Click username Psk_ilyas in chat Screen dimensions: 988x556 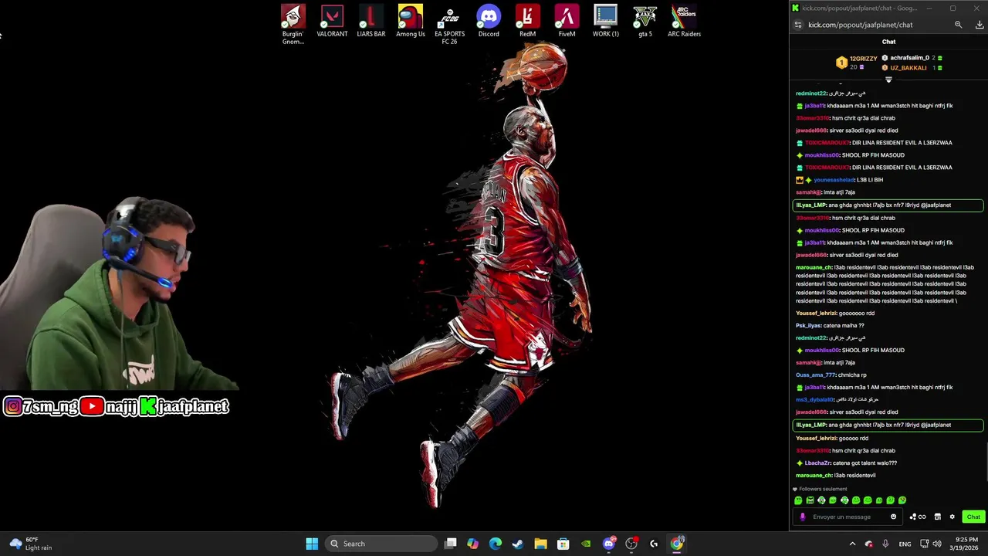point(808,325)
